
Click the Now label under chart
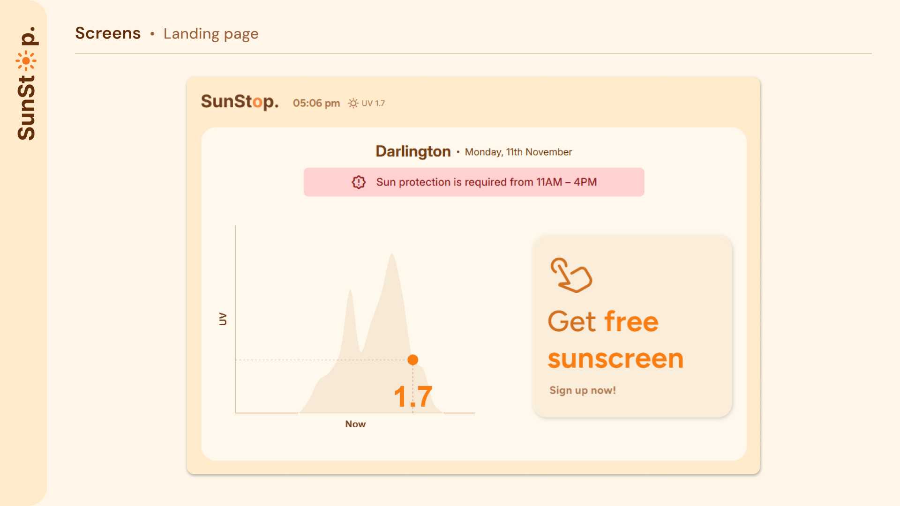point(355,424)
